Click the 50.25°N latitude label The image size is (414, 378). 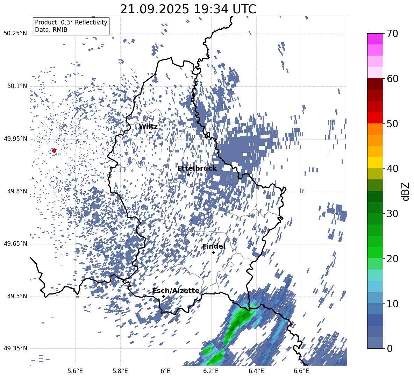(15, 34)
